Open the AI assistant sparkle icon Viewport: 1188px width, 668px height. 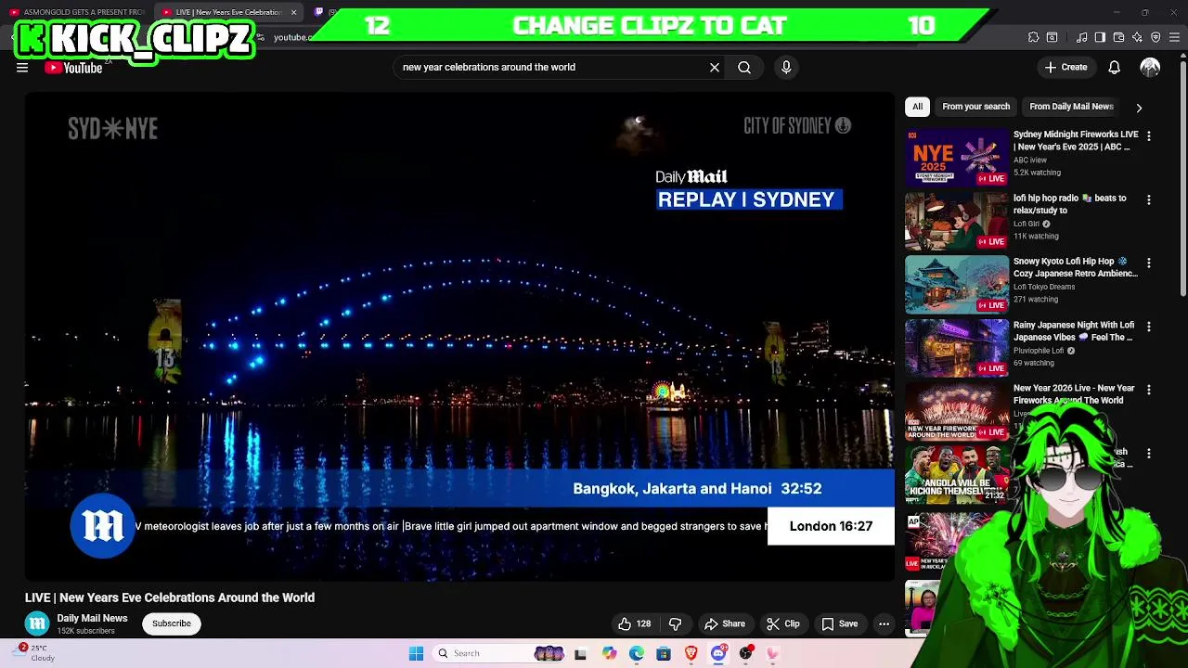point(1138,37)
